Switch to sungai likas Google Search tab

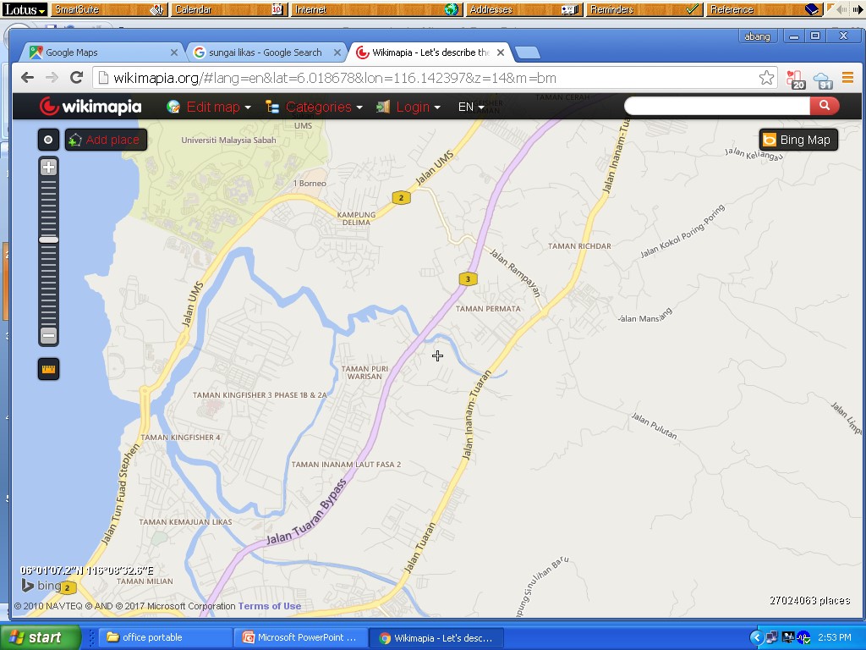click(266, 52)
